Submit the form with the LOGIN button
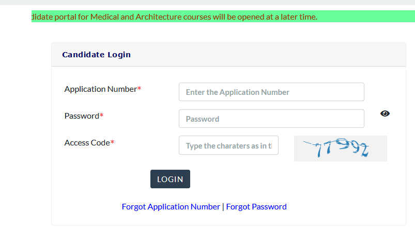415x228 pixels. click(170, 179)
